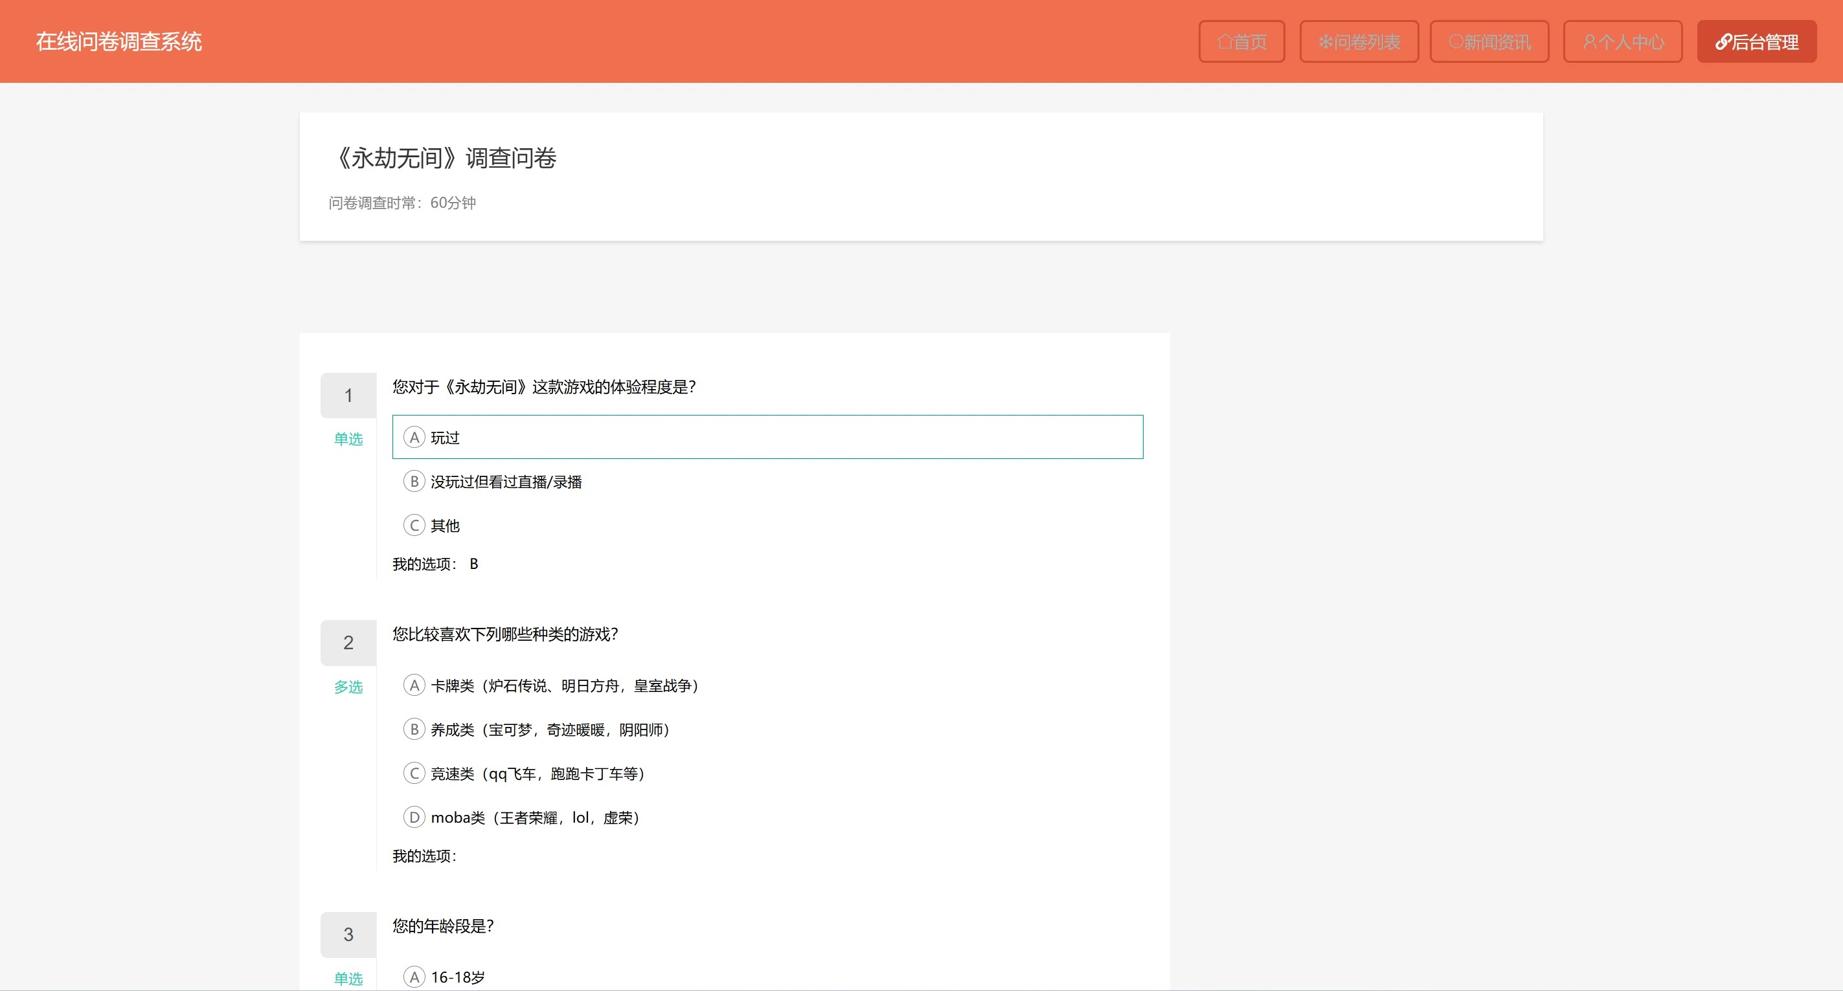This screenshot has width=1843, height=991.
Task: Click the user icon beside 个人中心
Action: pyautogui.click(x=1590, y=42)
